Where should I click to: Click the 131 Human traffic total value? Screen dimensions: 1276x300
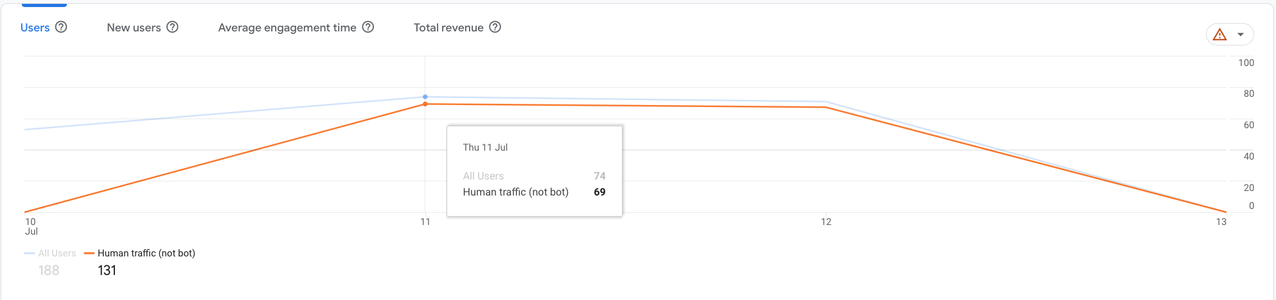coord(107,271)
